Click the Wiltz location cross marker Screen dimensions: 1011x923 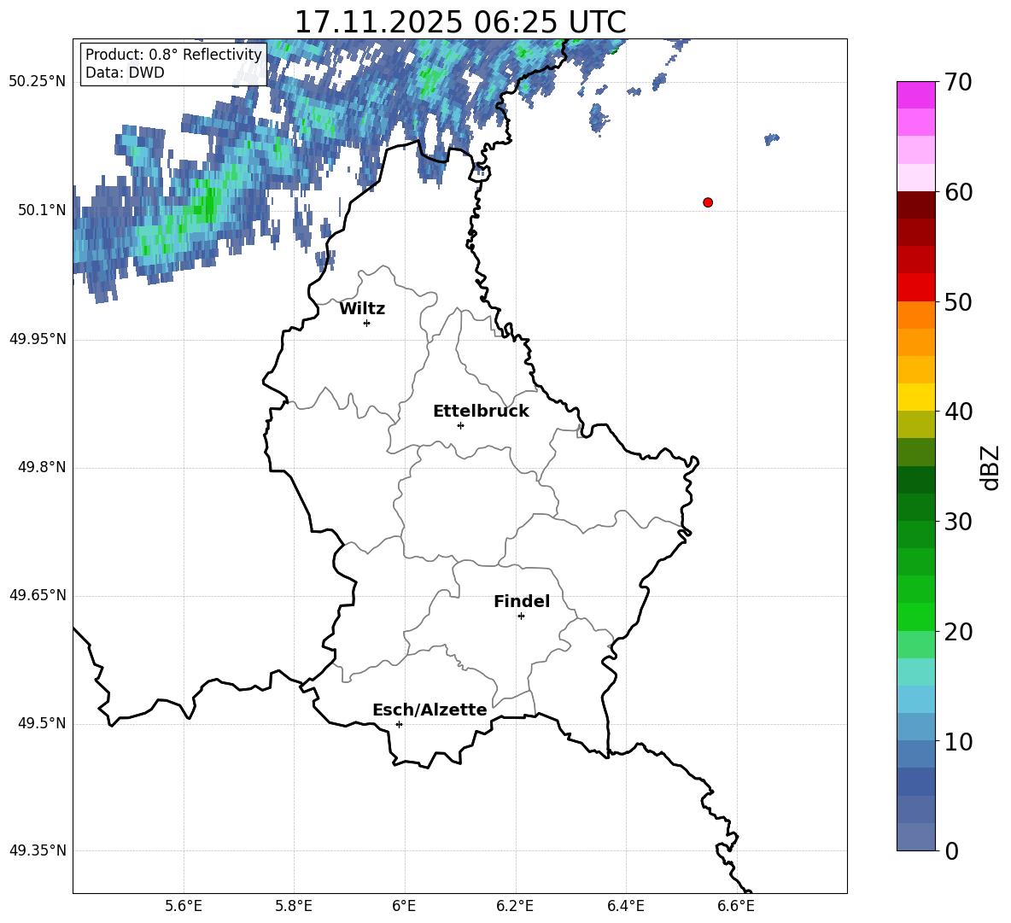[367, 323]
